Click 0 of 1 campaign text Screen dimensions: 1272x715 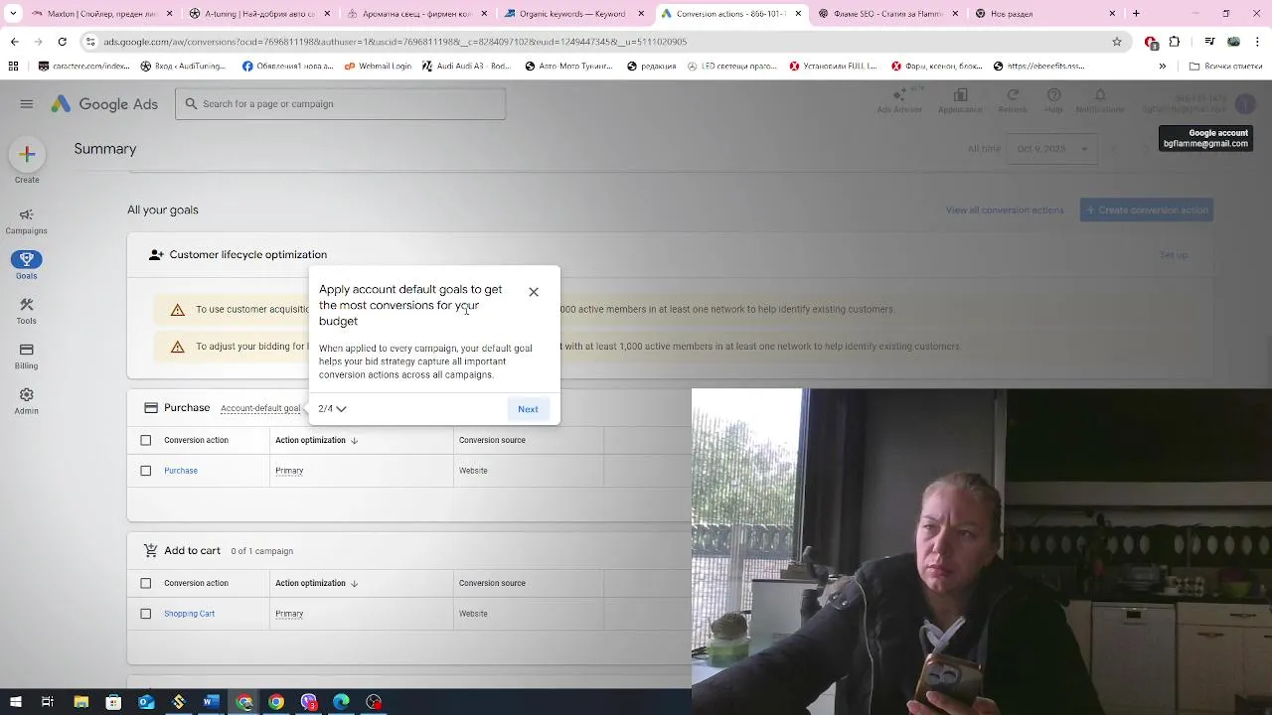pyautogui.click(x=262, y=551)
